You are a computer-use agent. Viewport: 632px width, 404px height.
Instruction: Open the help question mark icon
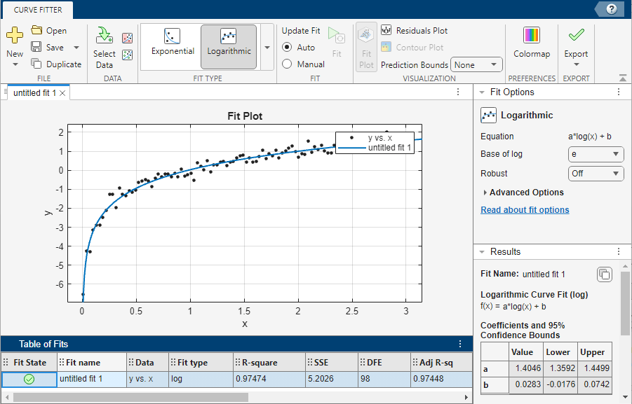(x=612, y=9)
